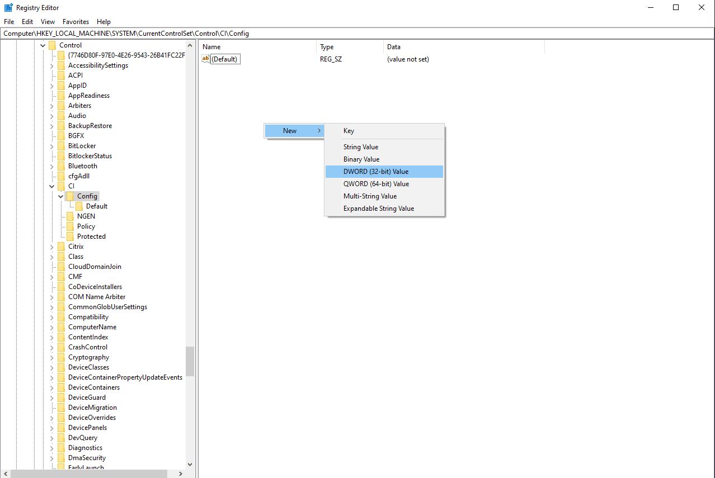Click the Citrix folder icon
Image resolution: width=715 pixels, height=478 pixels.
coord(61,247)
